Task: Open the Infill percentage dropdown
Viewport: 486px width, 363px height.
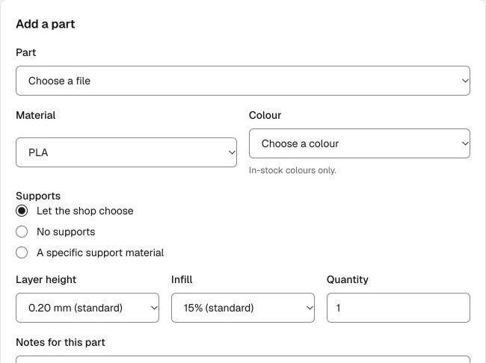Action: point(243,308)
